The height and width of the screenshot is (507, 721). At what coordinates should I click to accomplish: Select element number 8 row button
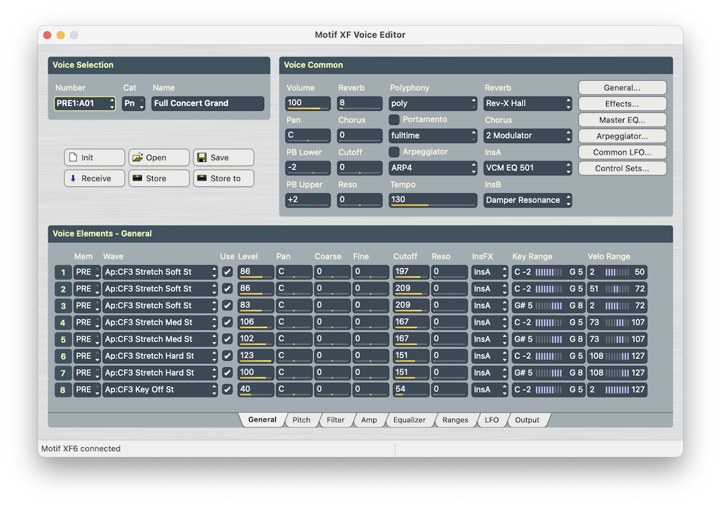pos(63,390)
